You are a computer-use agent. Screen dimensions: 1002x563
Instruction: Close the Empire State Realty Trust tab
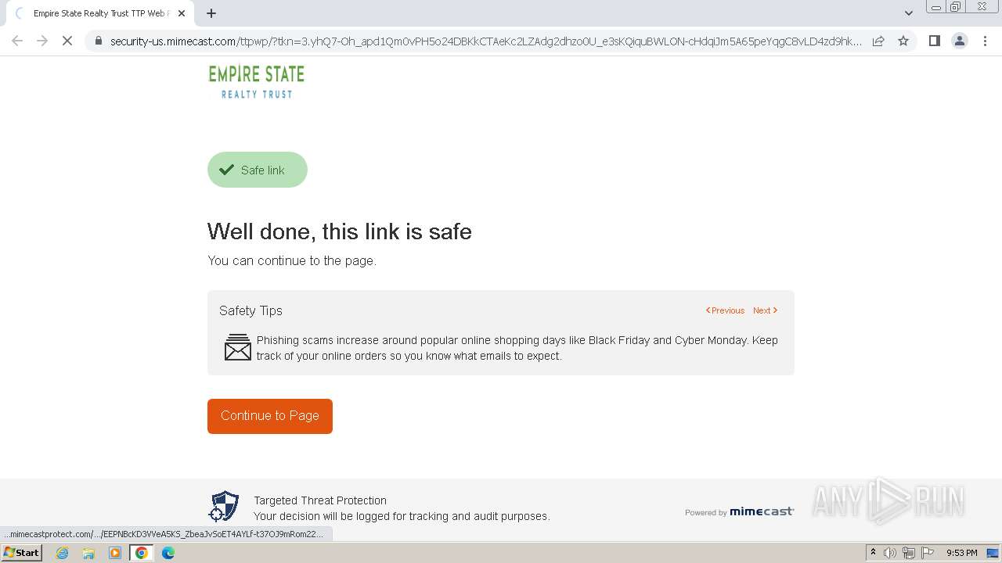click(x=182, y=13)
